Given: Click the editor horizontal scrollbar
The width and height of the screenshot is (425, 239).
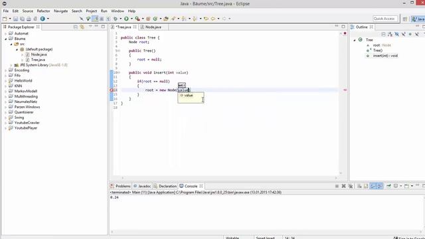Looking at the screenshot, I should 229,178.
